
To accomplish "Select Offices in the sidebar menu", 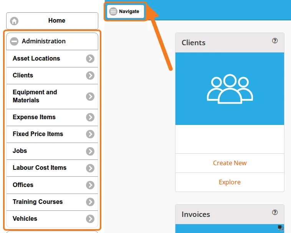I will [52, 185].
